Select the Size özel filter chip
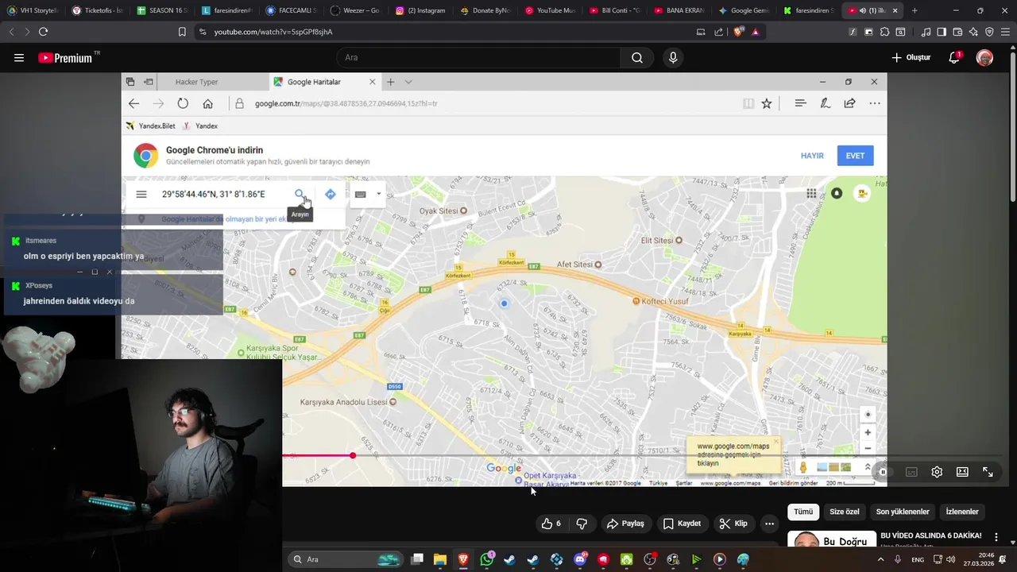Viewport: 1017px width, 572px height. (x=845, y=512)
